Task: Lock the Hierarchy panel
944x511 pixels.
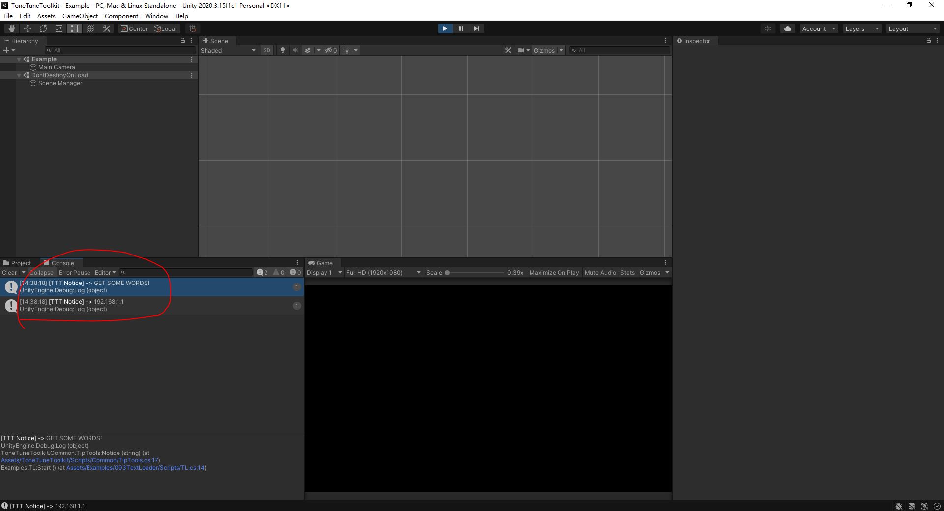Action: (x=183, y=41)
